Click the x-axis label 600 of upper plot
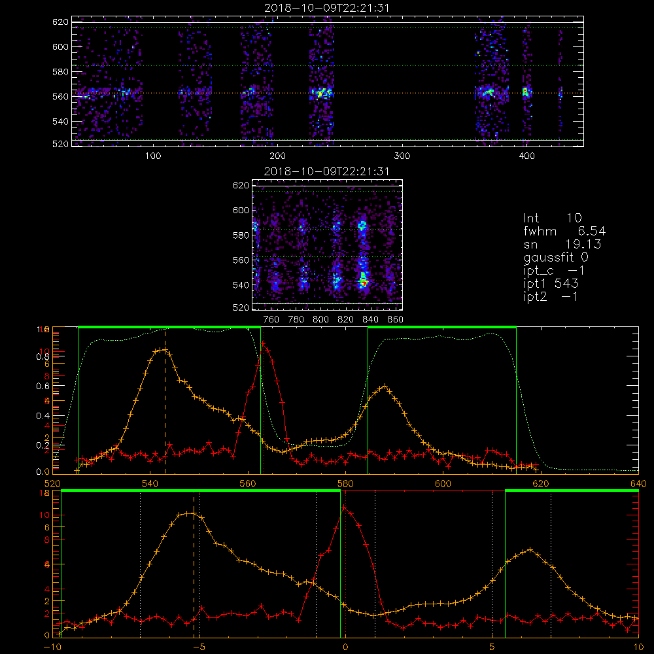Viewport: 654px width, 654px height. [x=443, y=483]
